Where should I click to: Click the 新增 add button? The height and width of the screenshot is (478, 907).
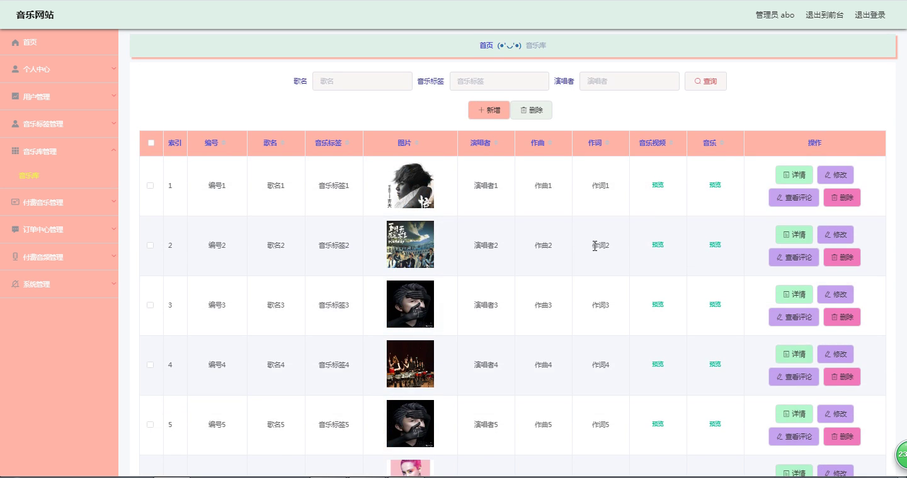tap(489, 110)
